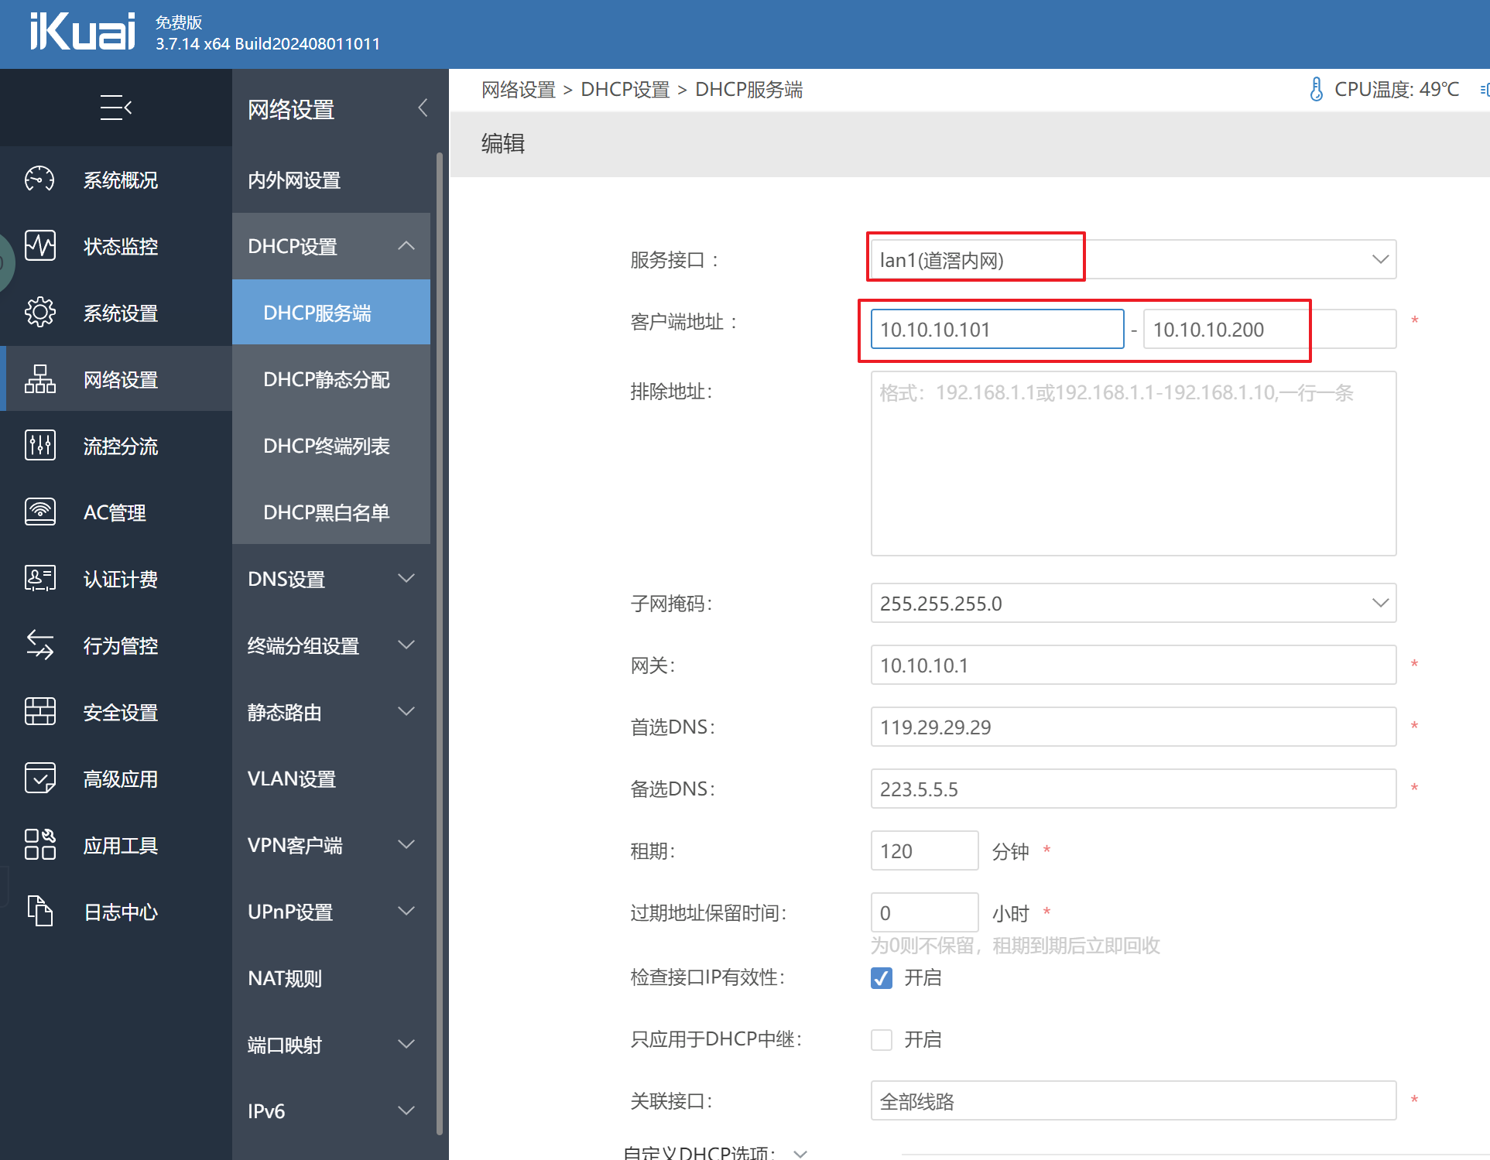1490x1160 pixels.
Task: Open NAT规则 menu item
Action: 331,978
